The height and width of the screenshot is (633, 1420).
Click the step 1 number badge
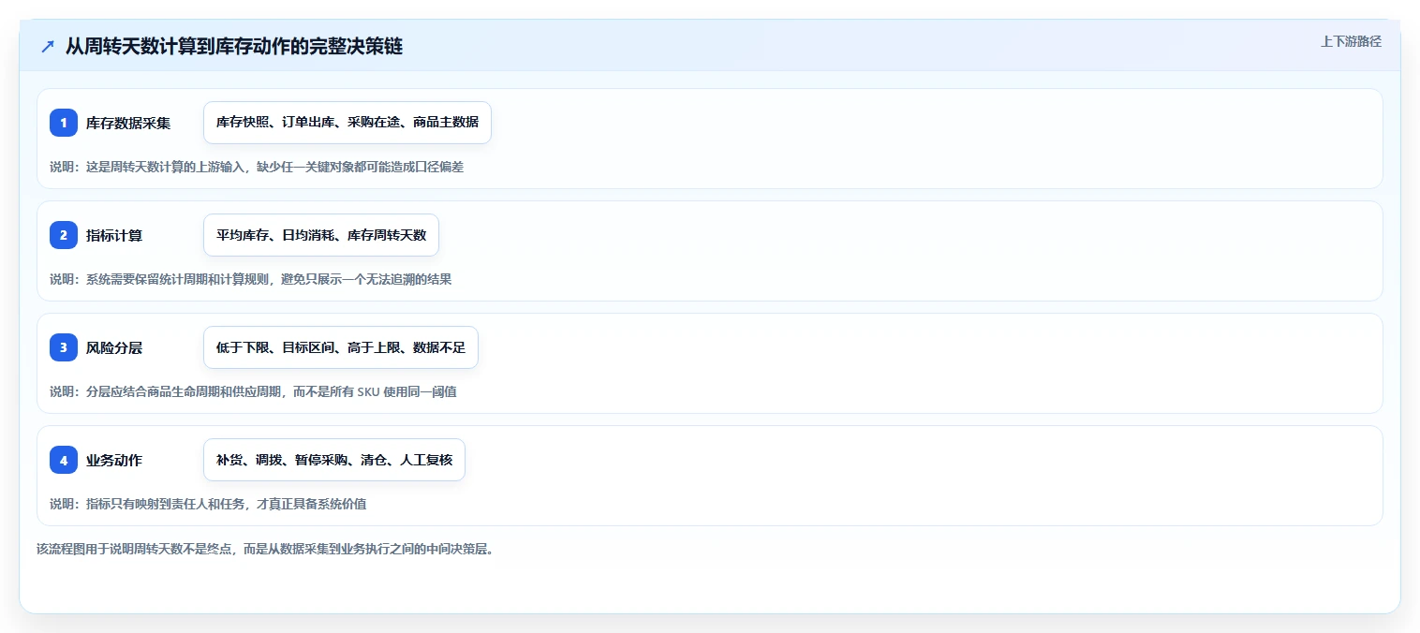64,123
